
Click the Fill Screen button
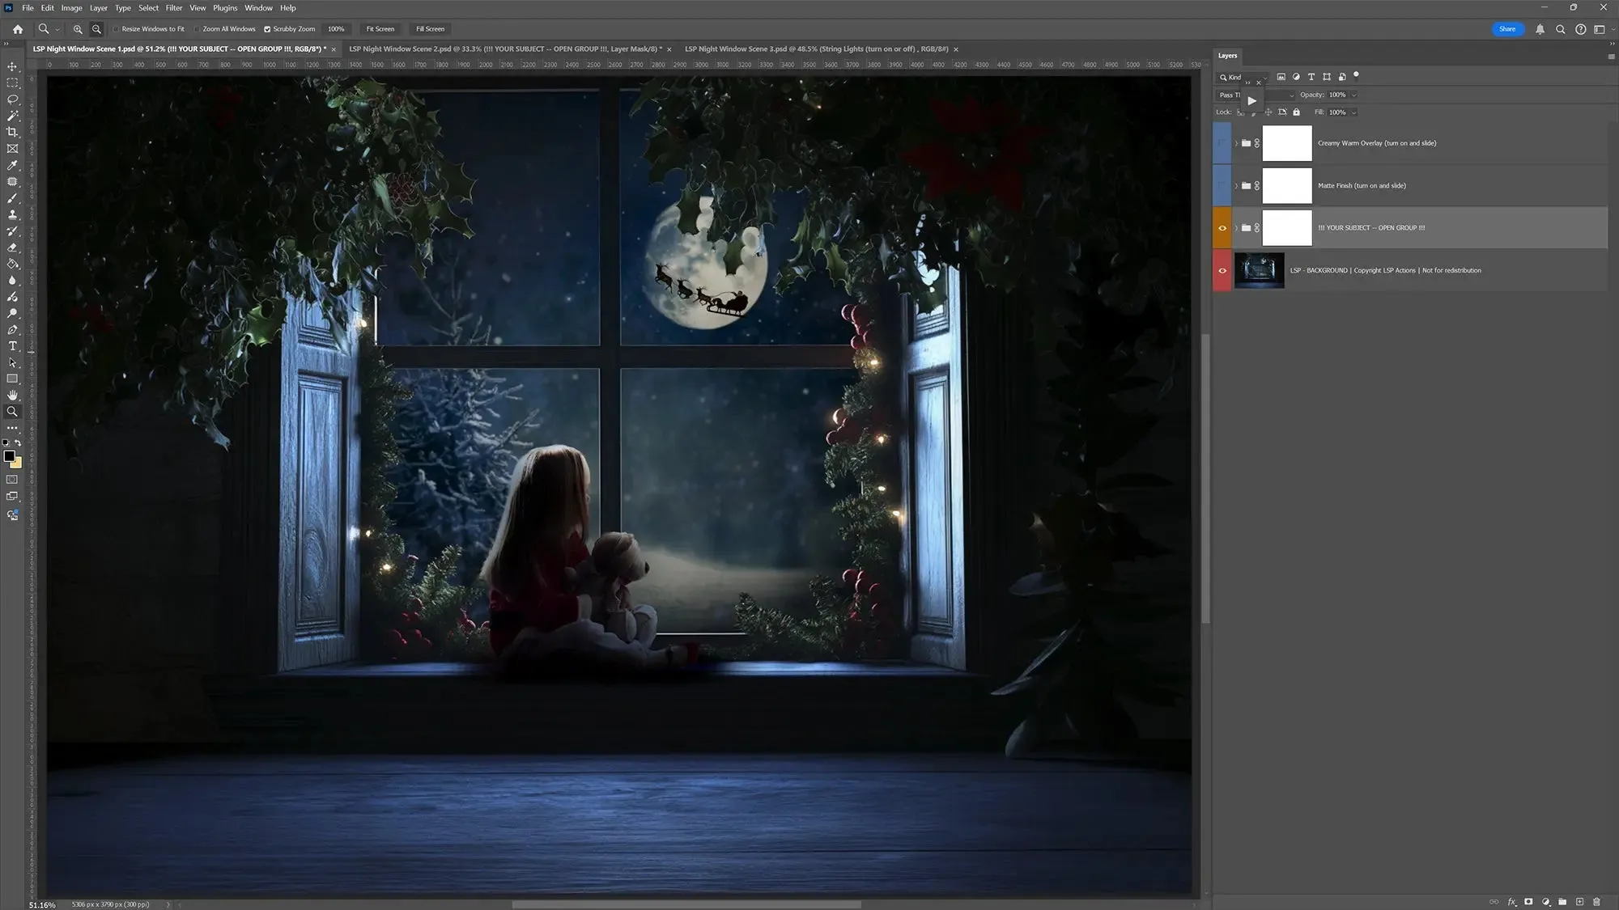[x=430, y=29]
